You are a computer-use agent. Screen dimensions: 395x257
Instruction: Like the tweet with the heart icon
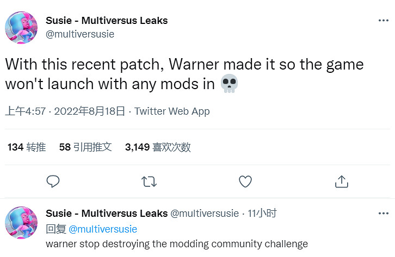tap(245, 181)
